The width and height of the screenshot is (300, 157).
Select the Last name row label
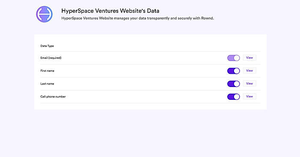pyautogui.click(x=47, y=84)
